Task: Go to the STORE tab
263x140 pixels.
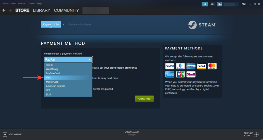Action: coord(22,10)
